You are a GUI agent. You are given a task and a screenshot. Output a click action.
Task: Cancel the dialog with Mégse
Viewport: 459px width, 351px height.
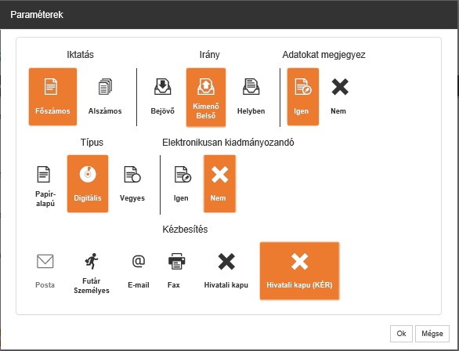point(432,334)
